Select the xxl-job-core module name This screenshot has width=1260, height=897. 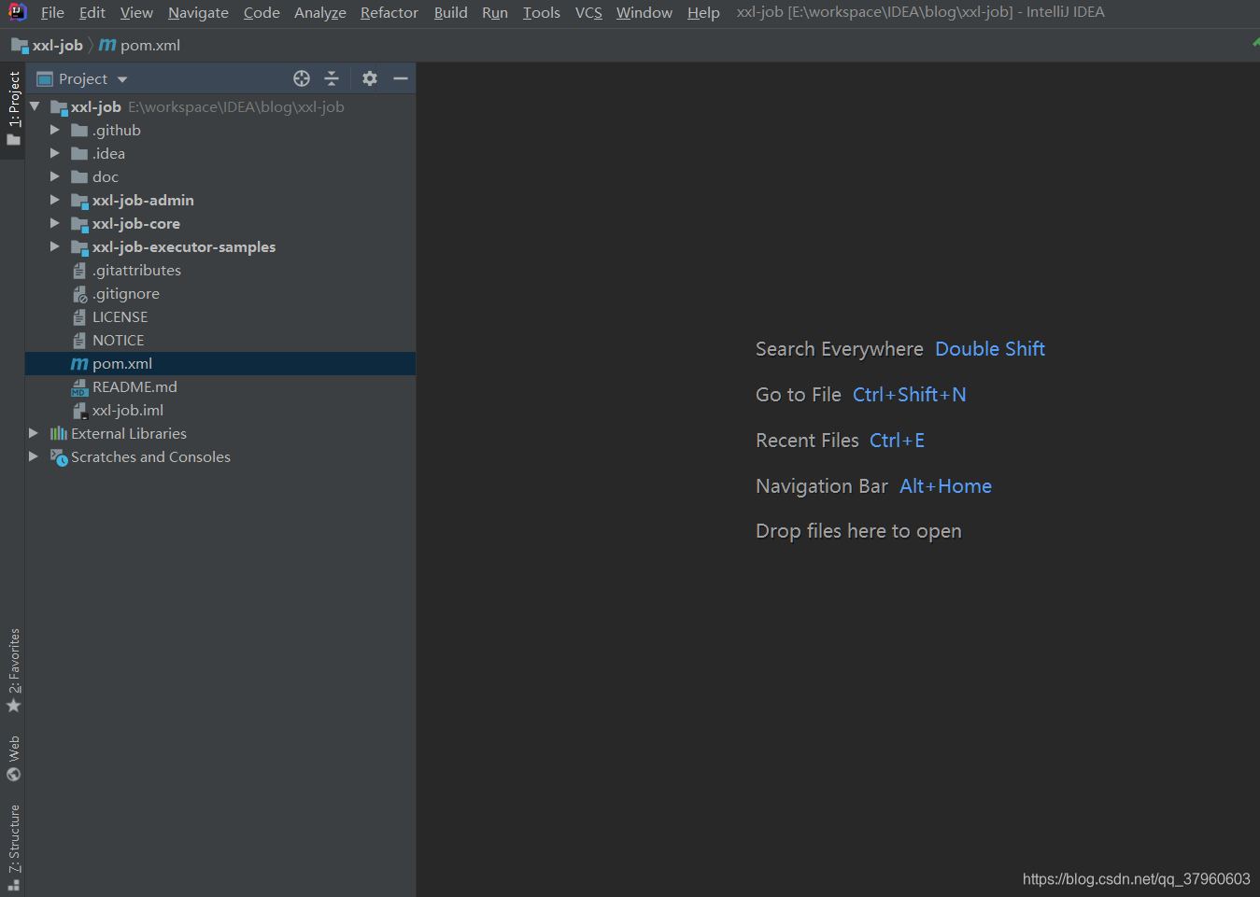pos(135,223)
